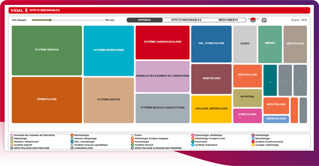Image resolution: width=319 pixels, height=166 pixels.
Task: Open the Urologie, Néphrologie yellow tile
Action: point(211,109)
